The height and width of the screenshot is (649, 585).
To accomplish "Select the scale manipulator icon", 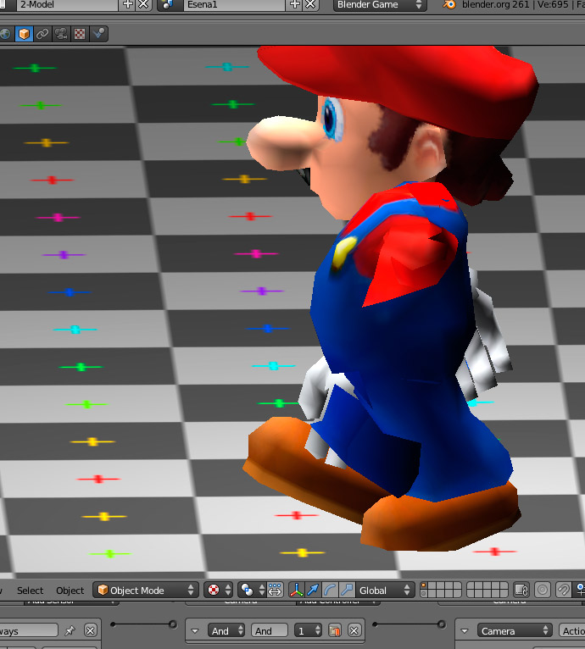I will (x=346, y=590).
